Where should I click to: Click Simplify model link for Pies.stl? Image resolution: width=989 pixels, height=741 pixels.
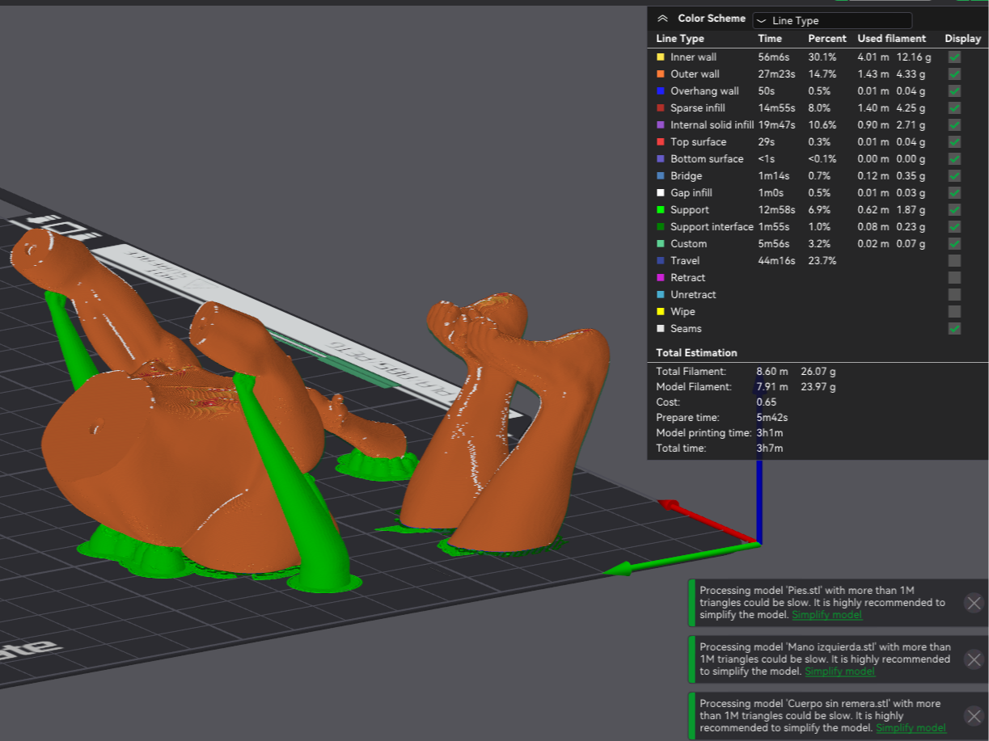826,615
